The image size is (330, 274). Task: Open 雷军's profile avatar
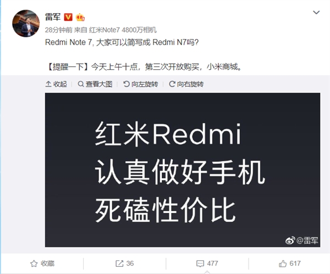(26, 23)
